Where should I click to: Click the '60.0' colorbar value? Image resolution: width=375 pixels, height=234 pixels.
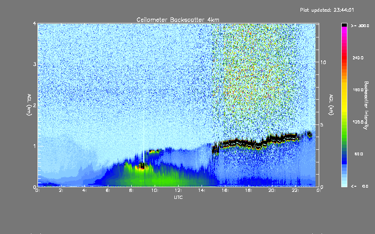(x=359, y=154)
